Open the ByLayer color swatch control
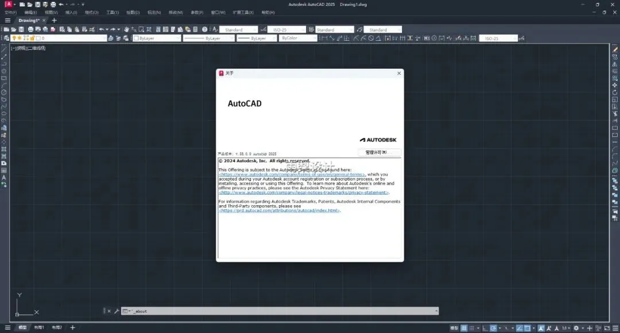620x333 pixels. 157,38
